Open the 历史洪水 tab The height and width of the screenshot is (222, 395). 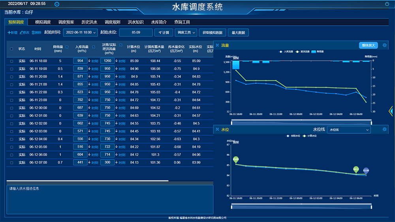(89, 22)
